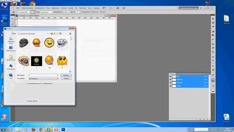Delete channel using trash icon in Channels panel
This screenshot has width=234, height=132.
(x=207, y=119)
